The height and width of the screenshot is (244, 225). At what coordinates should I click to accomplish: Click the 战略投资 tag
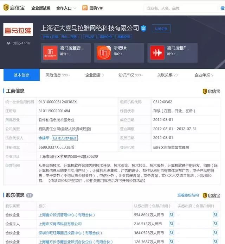click(124, 37)
